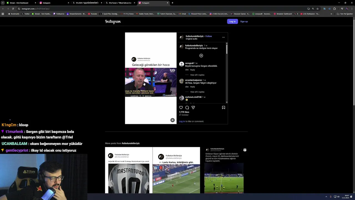Unmute the video audio speaker icon
Viewport: 355px width, 200px height.
click(173, 120)
